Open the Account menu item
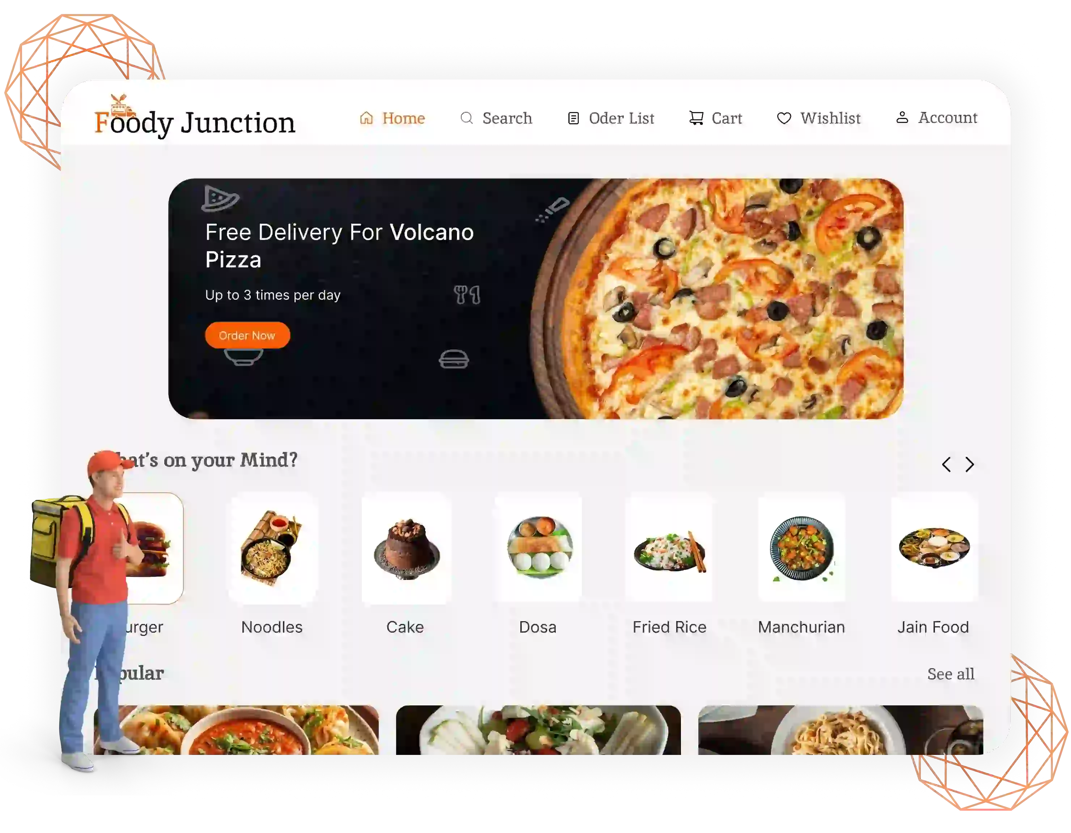The height and width of the screenshot is (833, 1071). coord(937,118)
